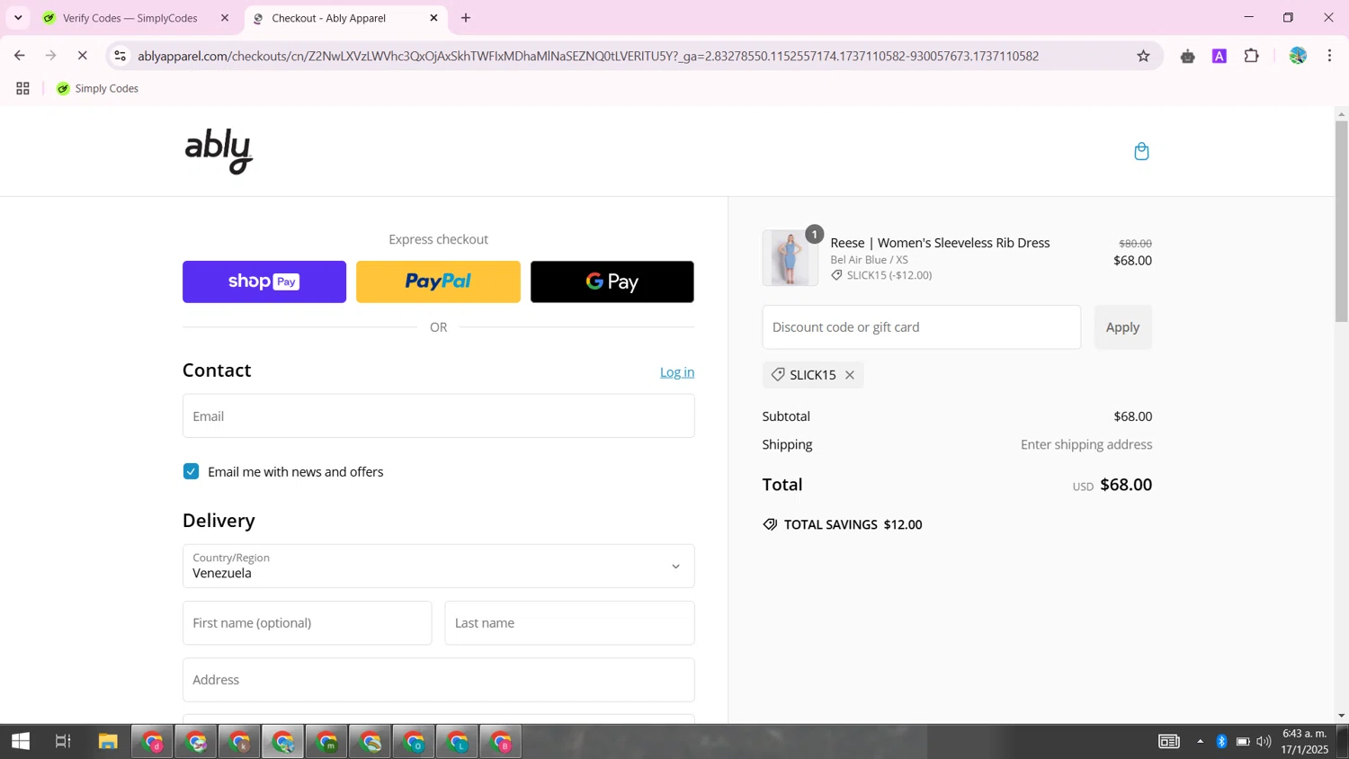Open the clock and date flyout
The width and height of the screenshot is (1349, 759).
pyautogui.click(x=1305, y=742)
